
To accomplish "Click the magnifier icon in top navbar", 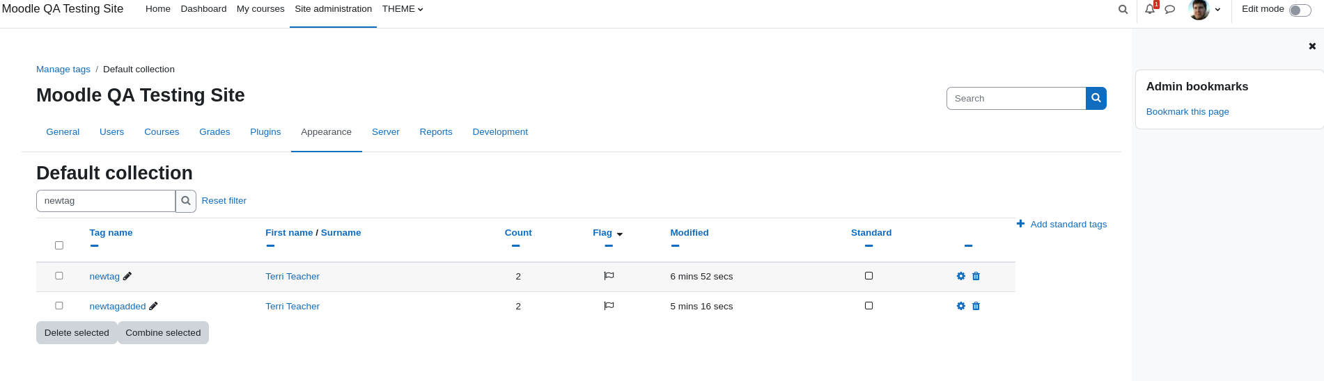I will pos(1123,9).
